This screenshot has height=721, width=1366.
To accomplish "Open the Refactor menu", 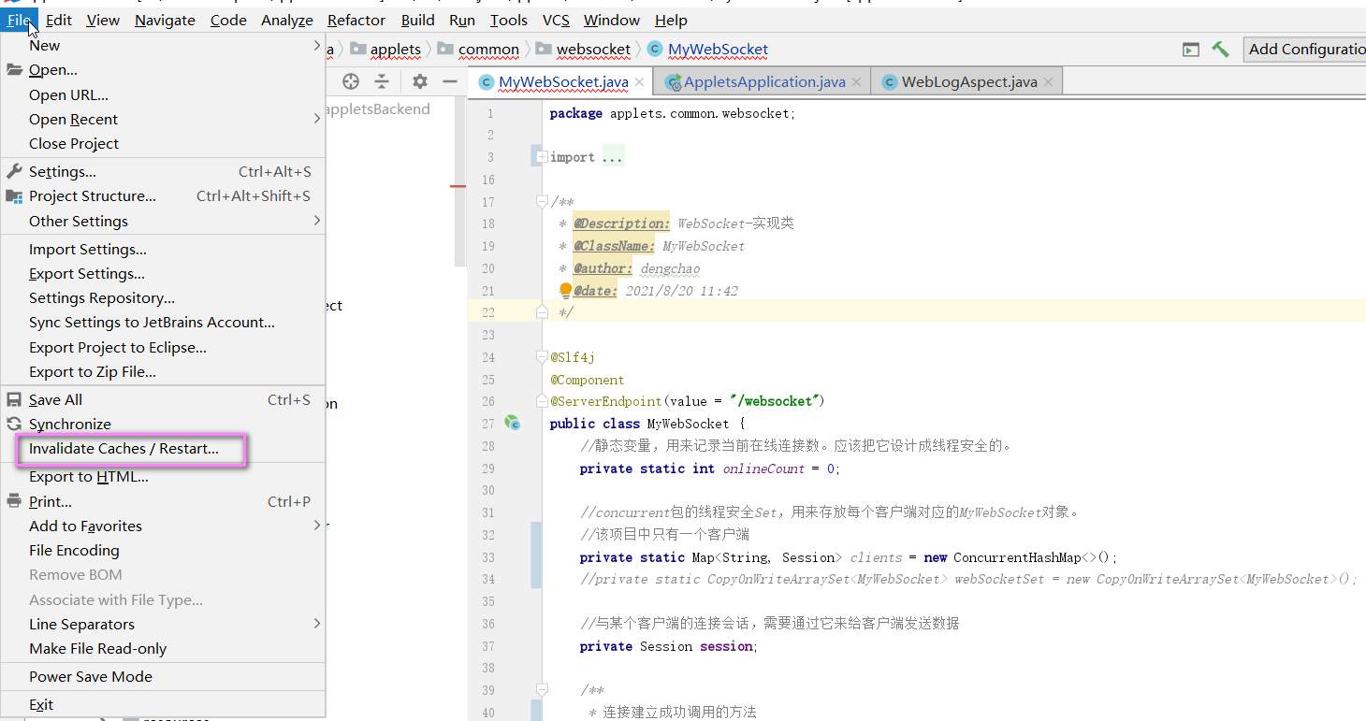I will click(x=356, y=20).
